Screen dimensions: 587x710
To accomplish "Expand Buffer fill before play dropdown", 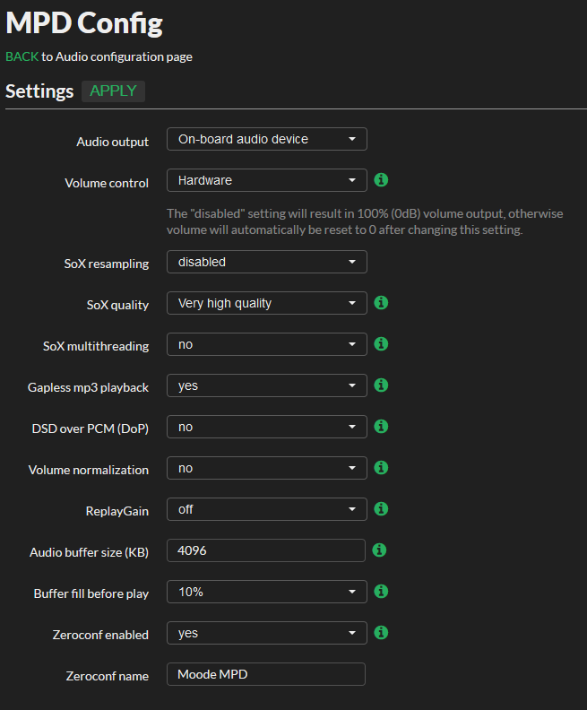I will pyautogui.click(x=266, y=592).
